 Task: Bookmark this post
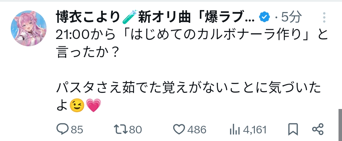point(293,129)
